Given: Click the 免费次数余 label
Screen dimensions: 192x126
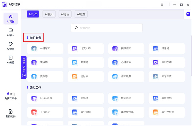Looking at the screenshot, I should pyautogui.click(x=10, y=98).
